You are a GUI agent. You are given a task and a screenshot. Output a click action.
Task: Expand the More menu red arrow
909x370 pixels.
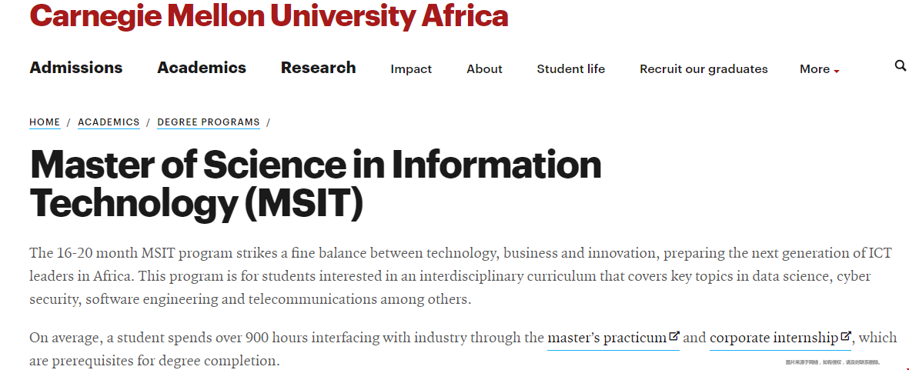[x=837, y=72]
